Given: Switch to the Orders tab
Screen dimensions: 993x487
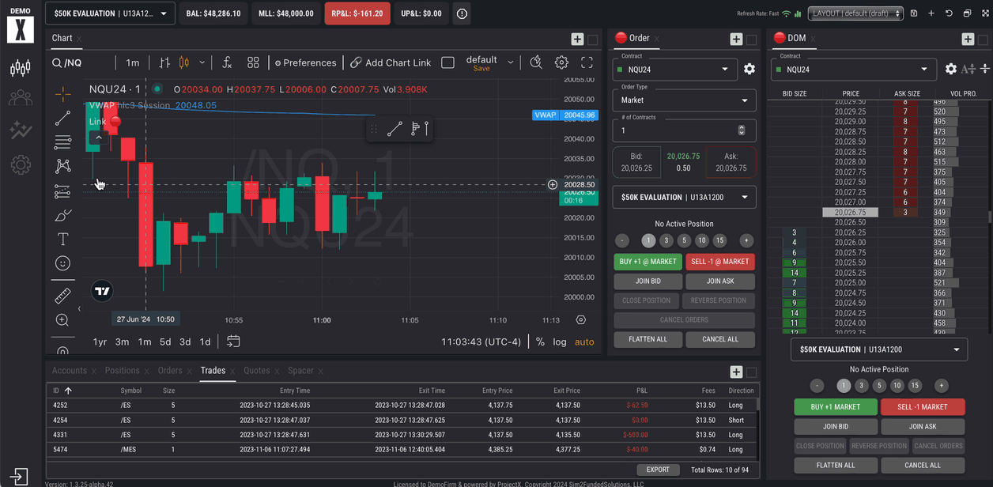Looking at the screenshot, I should [169, 371].
